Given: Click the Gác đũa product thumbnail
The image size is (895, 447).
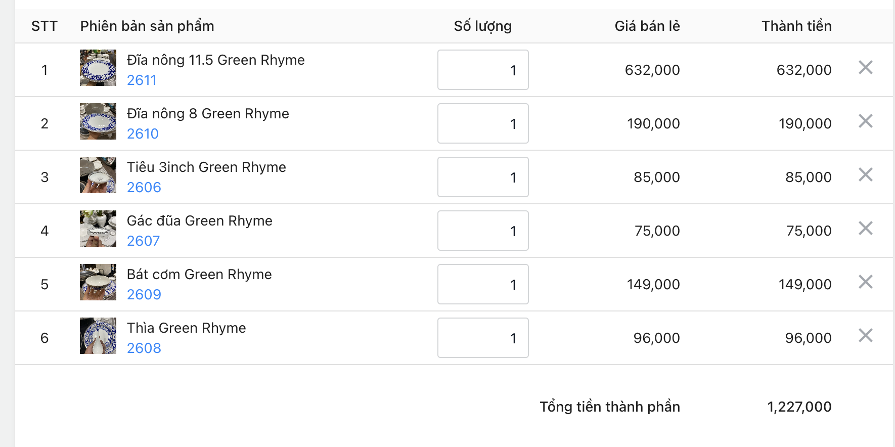Looking at the screenshot, I should (x=98, y=229).
